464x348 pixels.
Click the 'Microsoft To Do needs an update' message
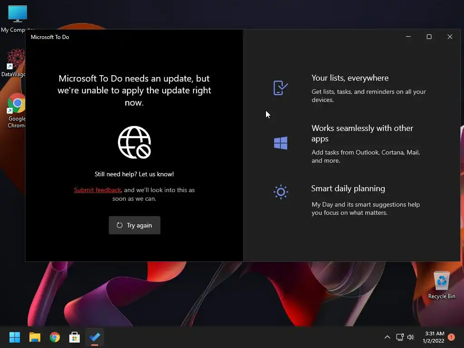coord(134,90)
